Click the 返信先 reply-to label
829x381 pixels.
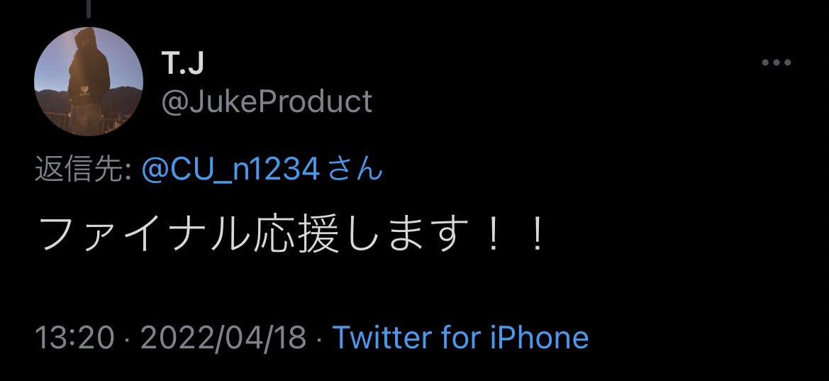pyautogui.click(x=83, y=170)
